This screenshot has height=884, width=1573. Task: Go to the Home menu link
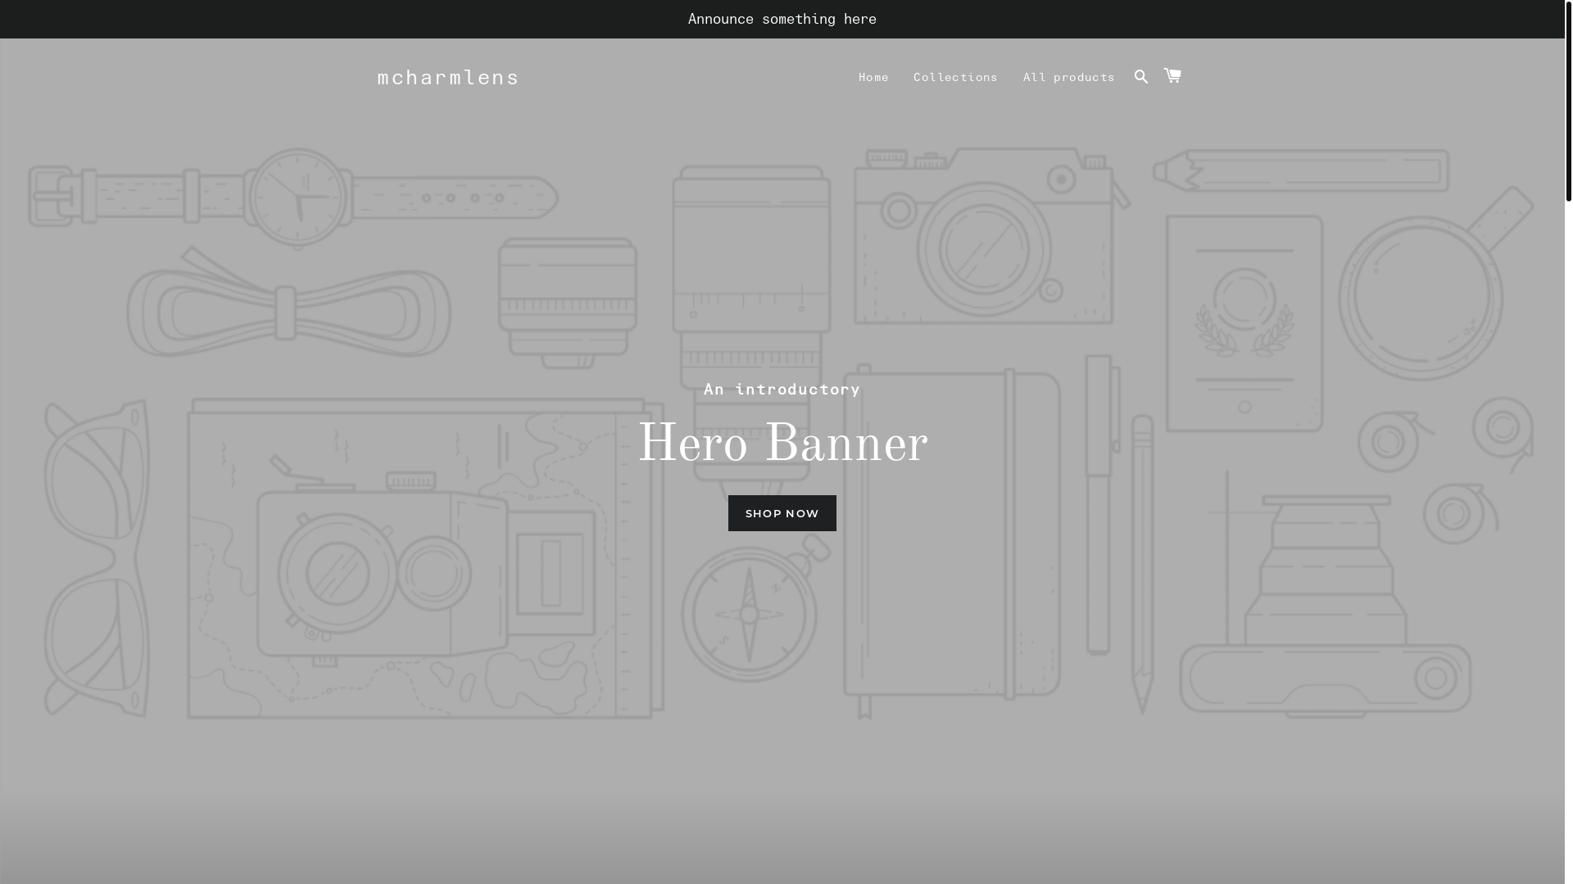[873, 77]
